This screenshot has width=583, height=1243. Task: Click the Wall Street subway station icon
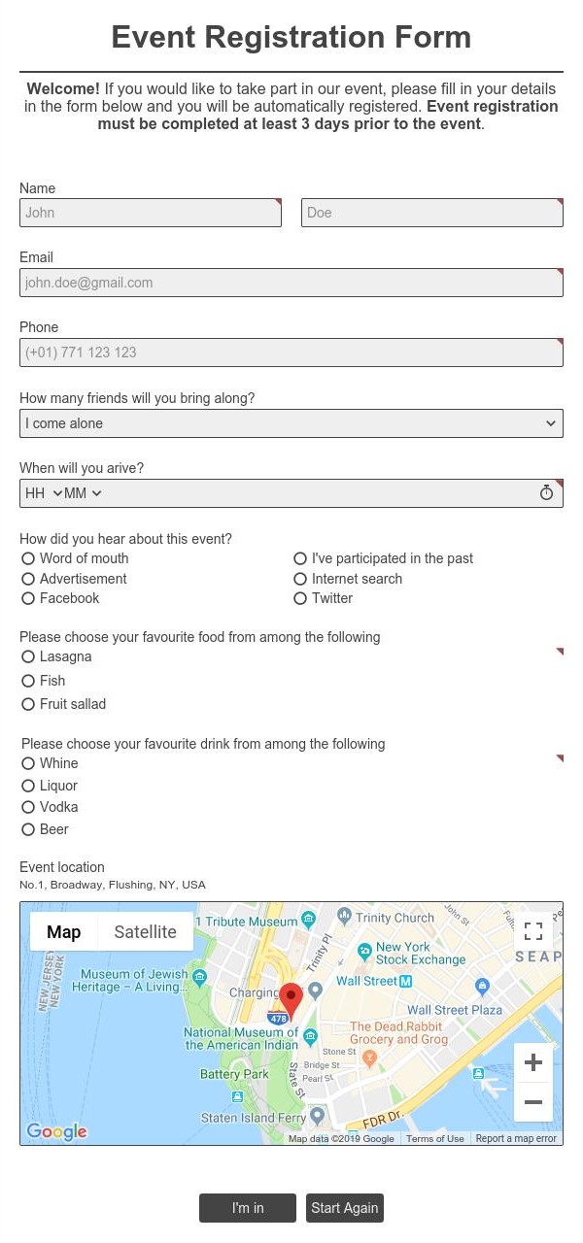coord(406,981)
